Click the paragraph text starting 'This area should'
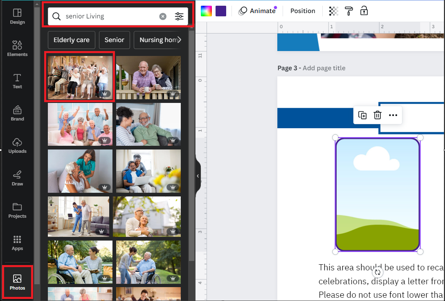The image size is (445, 301). 381,281
